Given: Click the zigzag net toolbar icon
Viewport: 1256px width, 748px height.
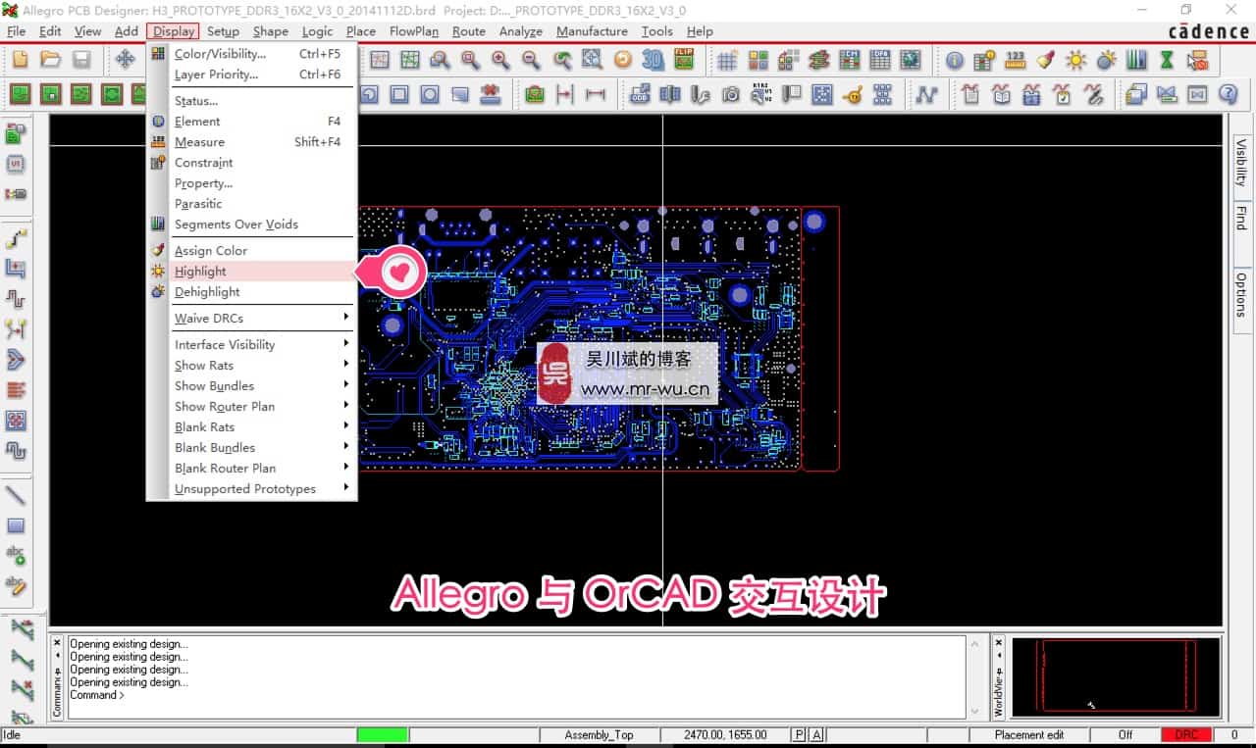Looking at the screenshot, I should [x=926, y=94].
